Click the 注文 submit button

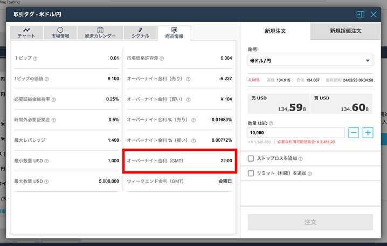tap(310, 222)
